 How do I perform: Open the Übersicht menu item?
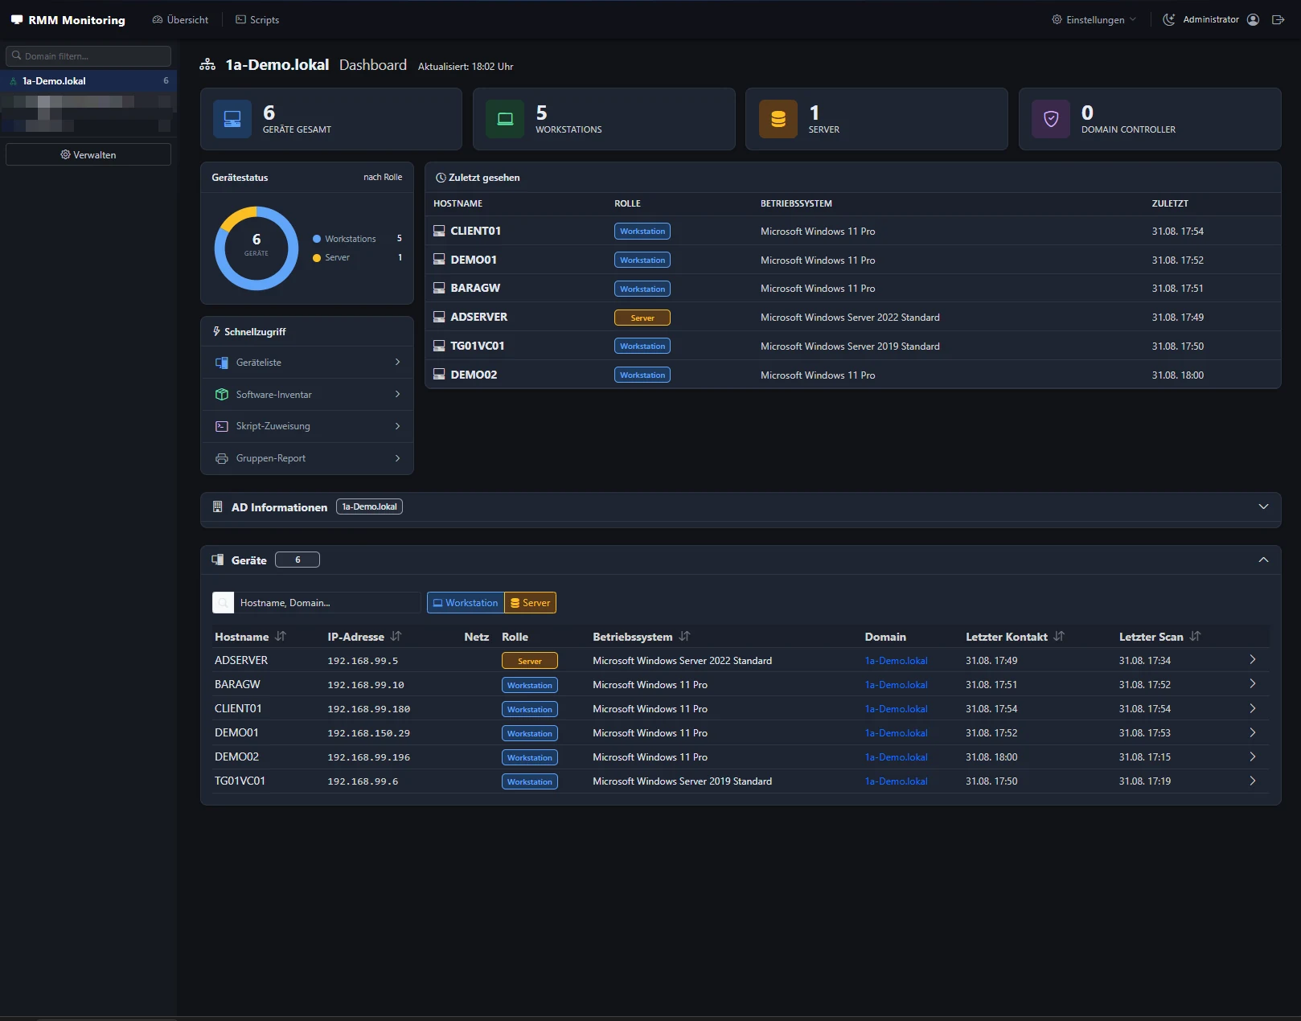180,20
